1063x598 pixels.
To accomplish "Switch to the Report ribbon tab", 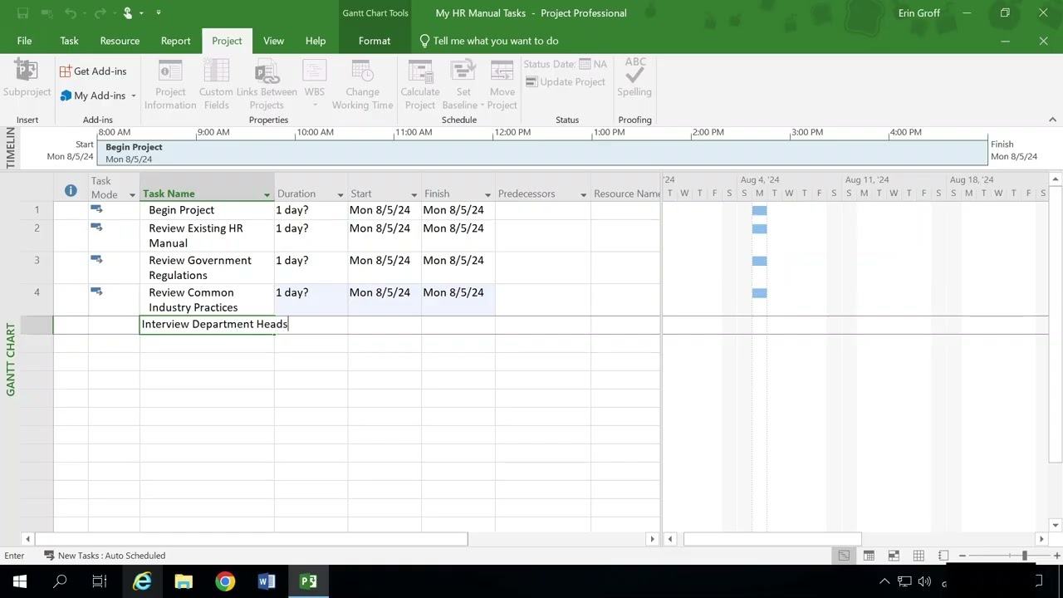I will [175, 41].
